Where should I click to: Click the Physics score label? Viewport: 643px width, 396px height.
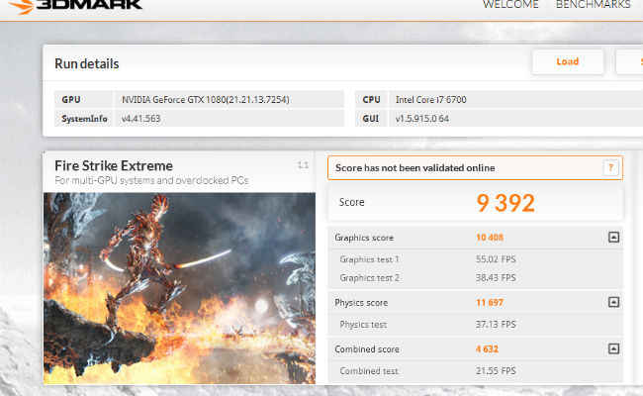pyautogui.click(x=361, y=303)
